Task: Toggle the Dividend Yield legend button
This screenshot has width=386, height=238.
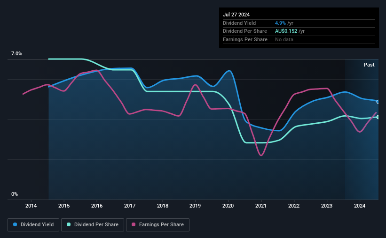Action: (x=33, y=225)
